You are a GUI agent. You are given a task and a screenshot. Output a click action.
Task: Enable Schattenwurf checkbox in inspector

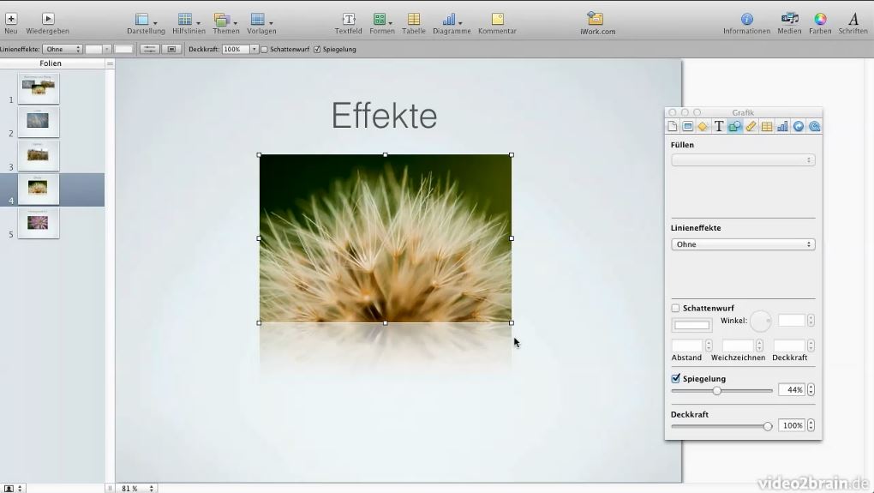tap(675, 308)
